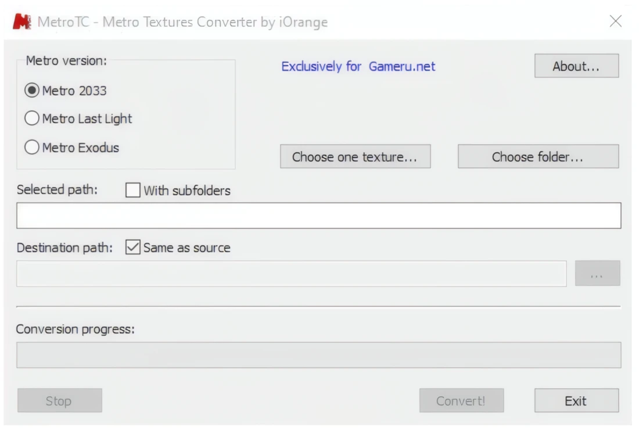Click the destination path browse button
Image resolution: width=639 pixels, height=430 pixels.
click(598, 273)
